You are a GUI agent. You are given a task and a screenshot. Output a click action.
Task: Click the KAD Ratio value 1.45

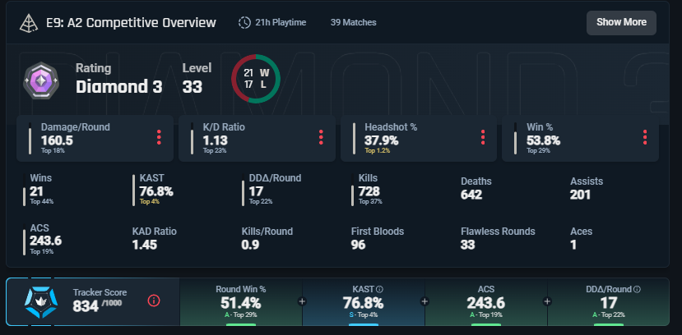pos(145,245)
